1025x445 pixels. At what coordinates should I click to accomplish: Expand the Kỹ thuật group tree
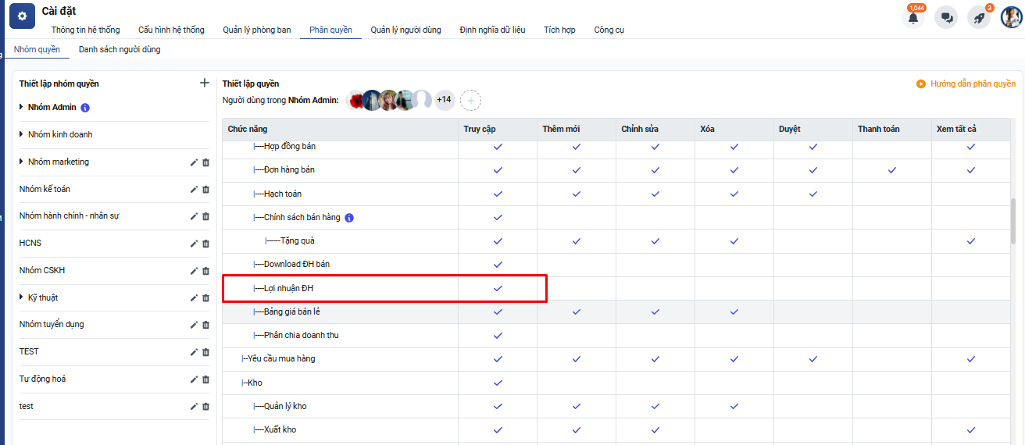[22, 297]
